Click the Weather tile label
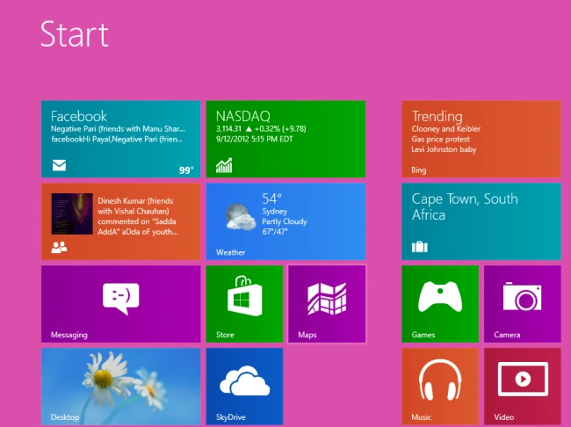Viewport: 571px width, 427px height. coord(230,252)
